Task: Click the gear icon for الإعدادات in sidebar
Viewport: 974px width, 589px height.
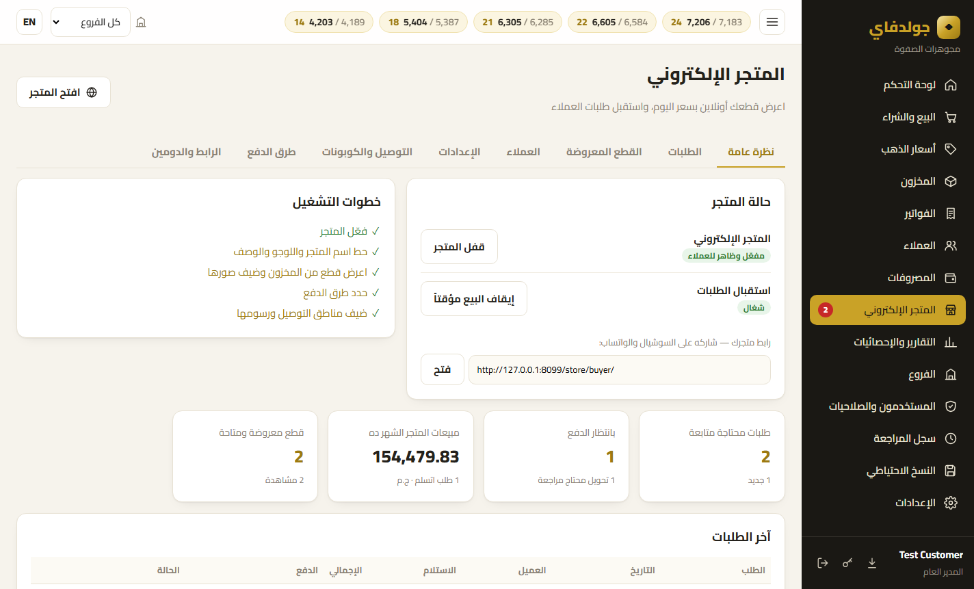Action: (x=950, y=503)
